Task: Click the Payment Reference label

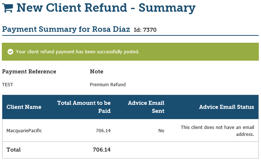Action: click(29, 72)
